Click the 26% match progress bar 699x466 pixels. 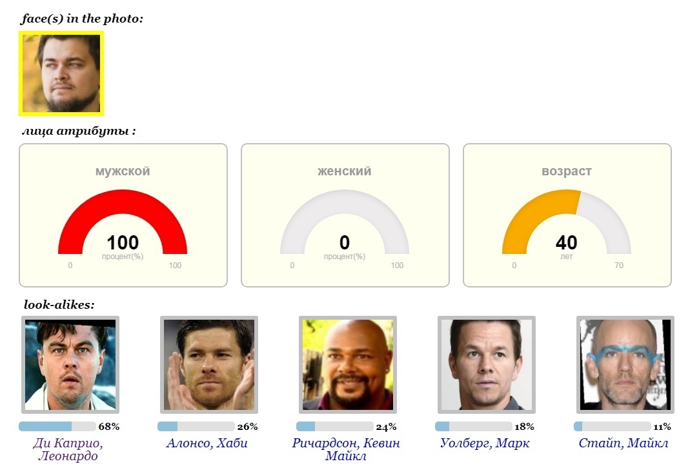click(x=196, y=426)
